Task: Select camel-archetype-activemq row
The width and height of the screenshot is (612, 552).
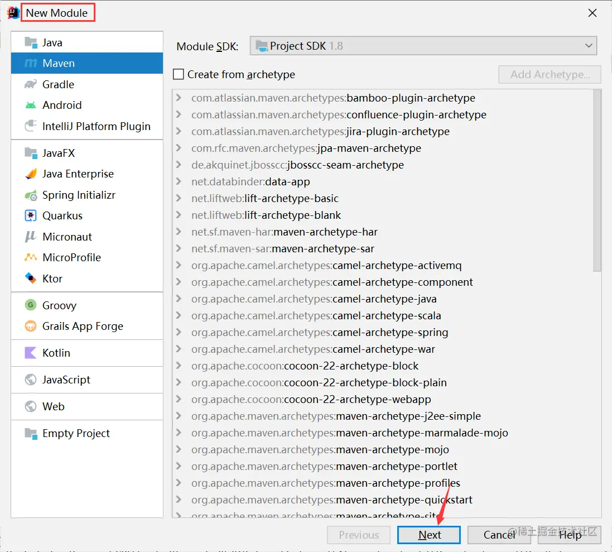Action: 383,265
